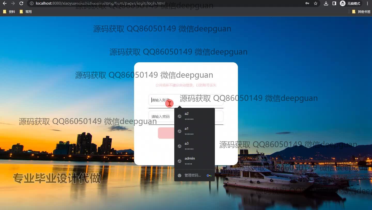Pick saved account a3 from autofill
The image size is (372, 210).
pos(195,146)
